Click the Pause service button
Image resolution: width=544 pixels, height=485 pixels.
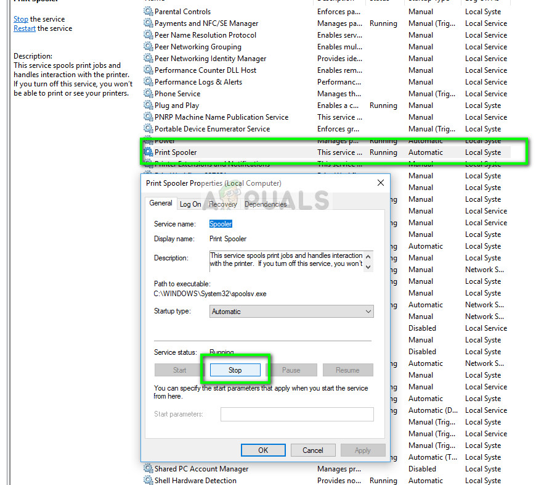[x=291, y=370]
